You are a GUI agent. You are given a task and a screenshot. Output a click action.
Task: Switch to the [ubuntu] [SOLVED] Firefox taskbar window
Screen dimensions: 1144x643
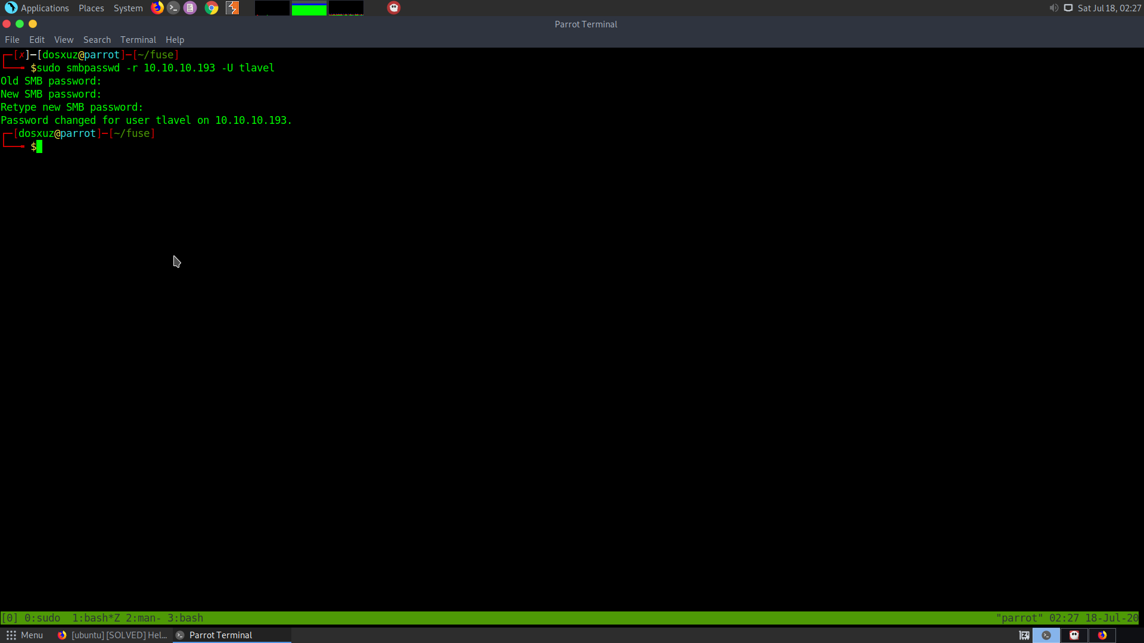pos(113,635)
